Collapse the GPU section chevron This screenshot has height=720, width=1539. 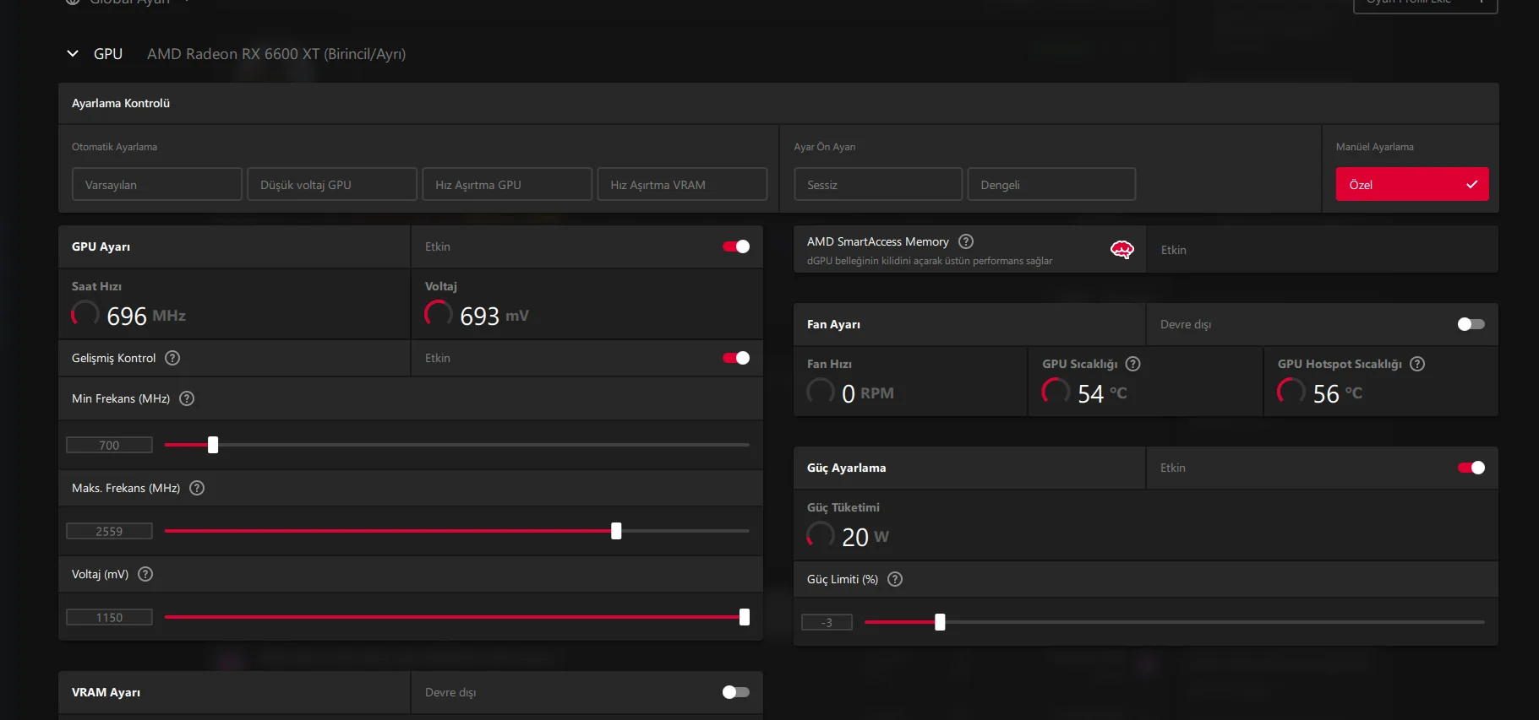click(73, 53)
